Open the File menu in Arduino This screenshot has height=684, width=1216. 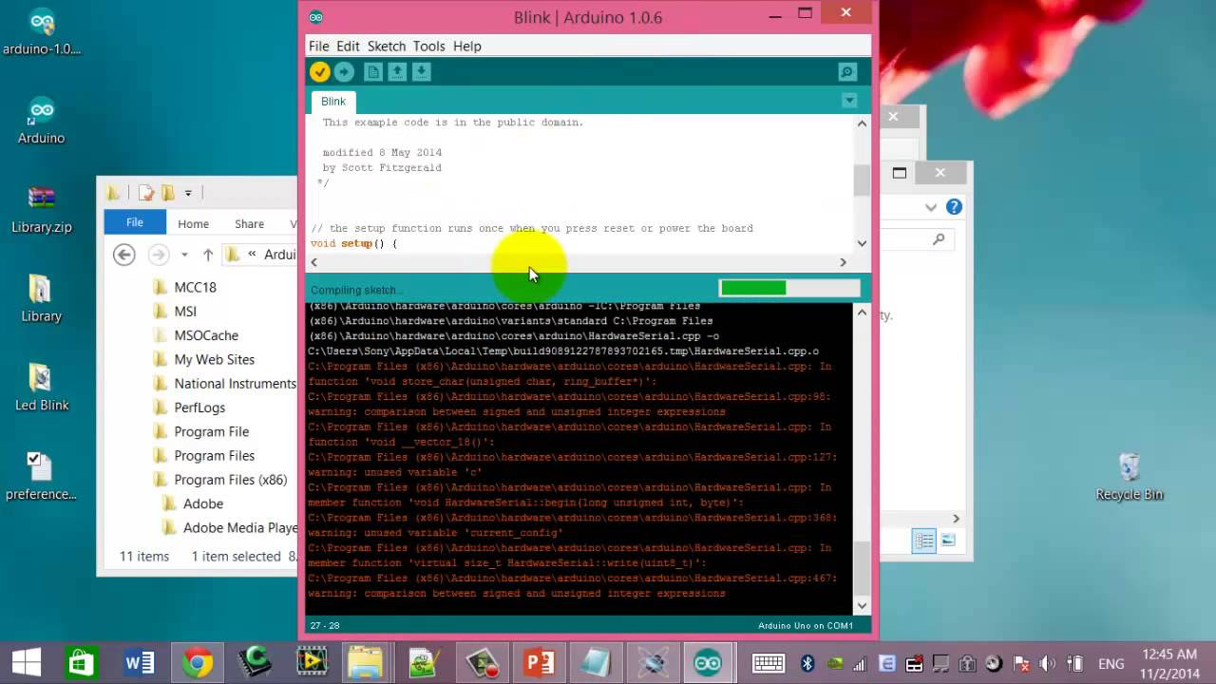tap(318, 46)
